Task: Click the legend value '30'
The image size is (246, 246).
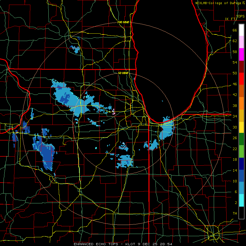Action: pyautogui.click(x=235, y=127)
